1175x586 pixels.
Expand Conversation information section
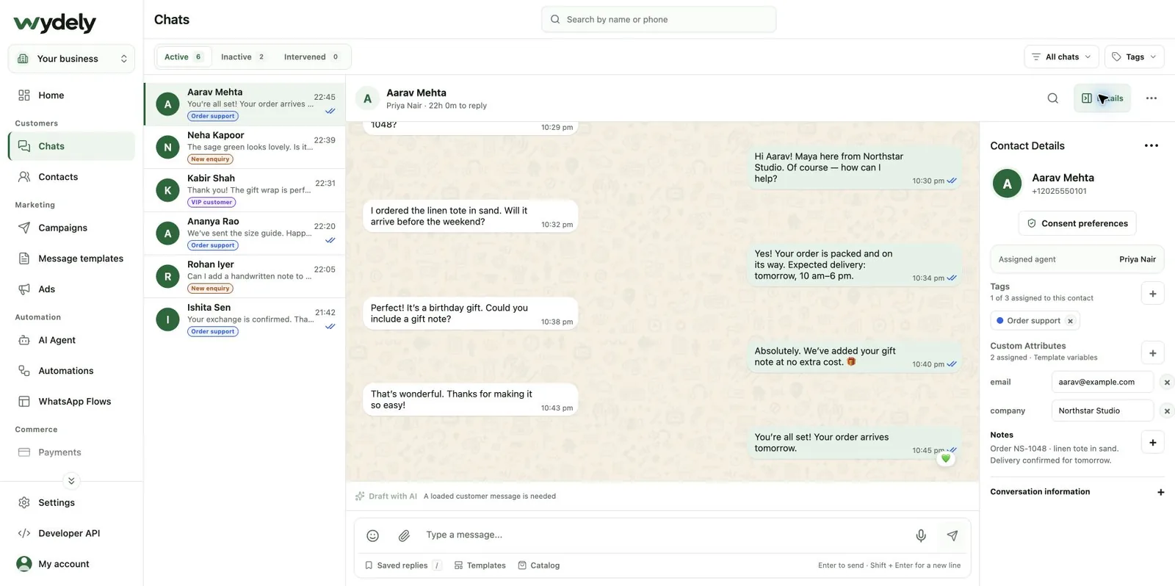tap(1077, 492)
